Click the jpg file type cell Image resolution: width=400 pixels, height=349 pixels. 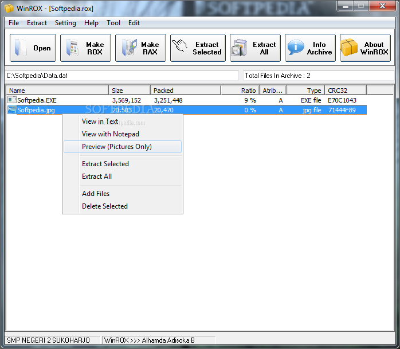pos(312,110)
